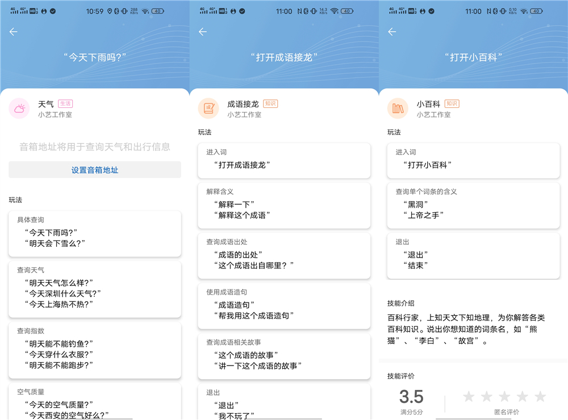The image size is (568, 420).
Task: Click the pink weather skill icon
Action: 19,108
